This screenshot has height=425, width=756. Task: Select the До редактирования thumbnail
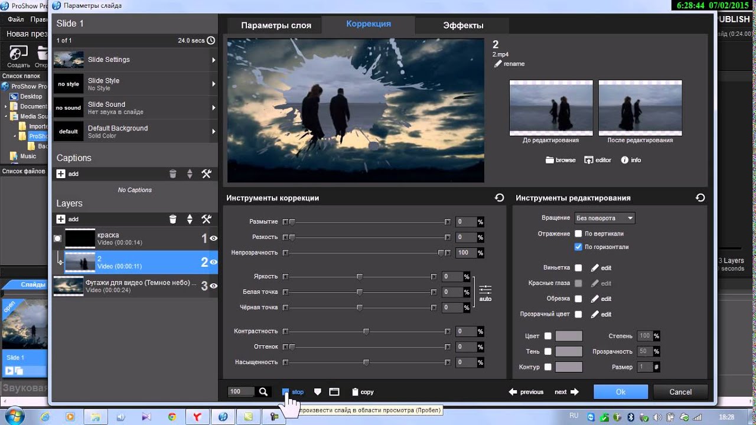click(550, 107)
